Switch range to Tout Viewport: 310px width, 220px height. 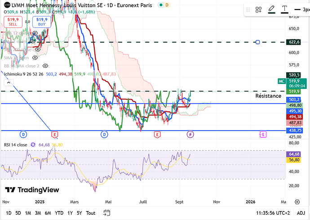click(x=91, y=213)
